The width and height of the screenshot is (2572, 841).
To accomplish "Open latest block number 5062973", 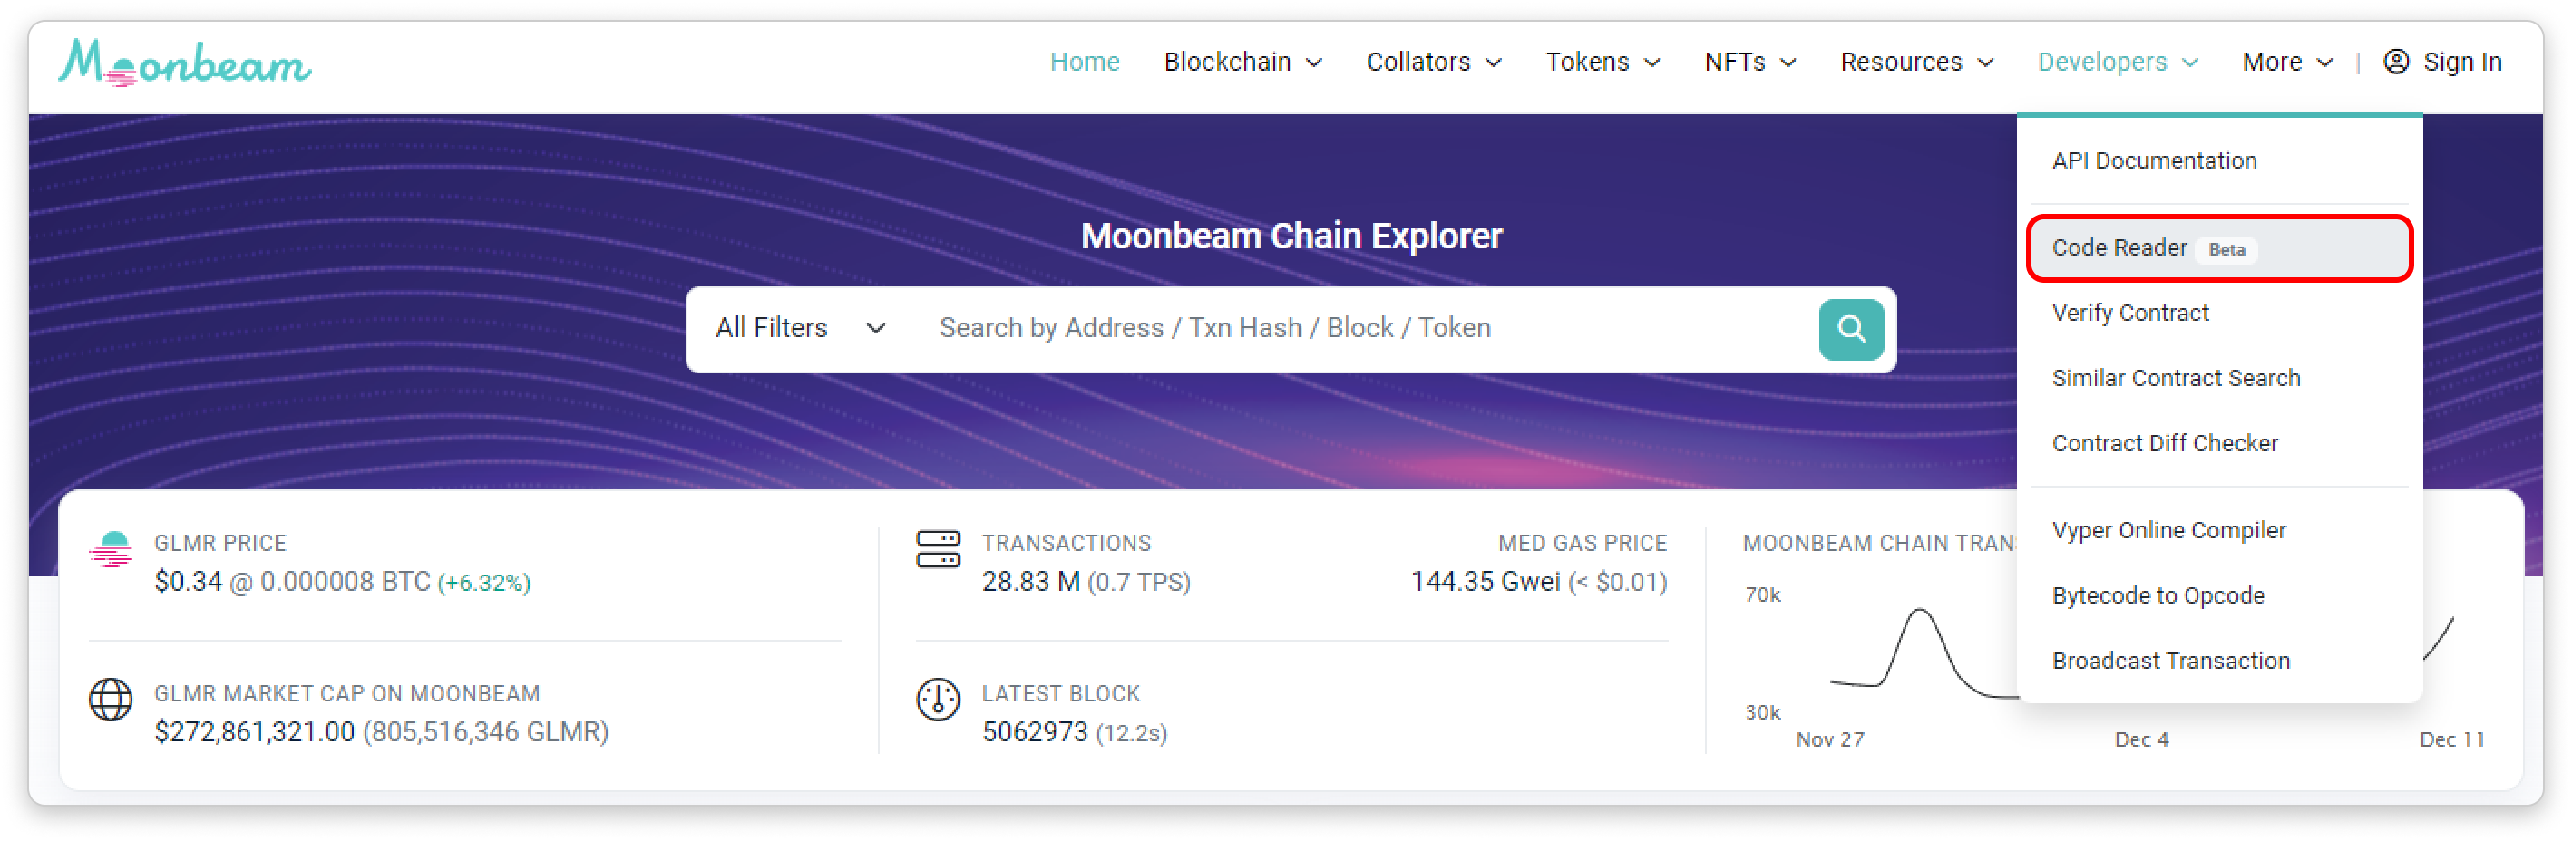I will point(1035,732).
